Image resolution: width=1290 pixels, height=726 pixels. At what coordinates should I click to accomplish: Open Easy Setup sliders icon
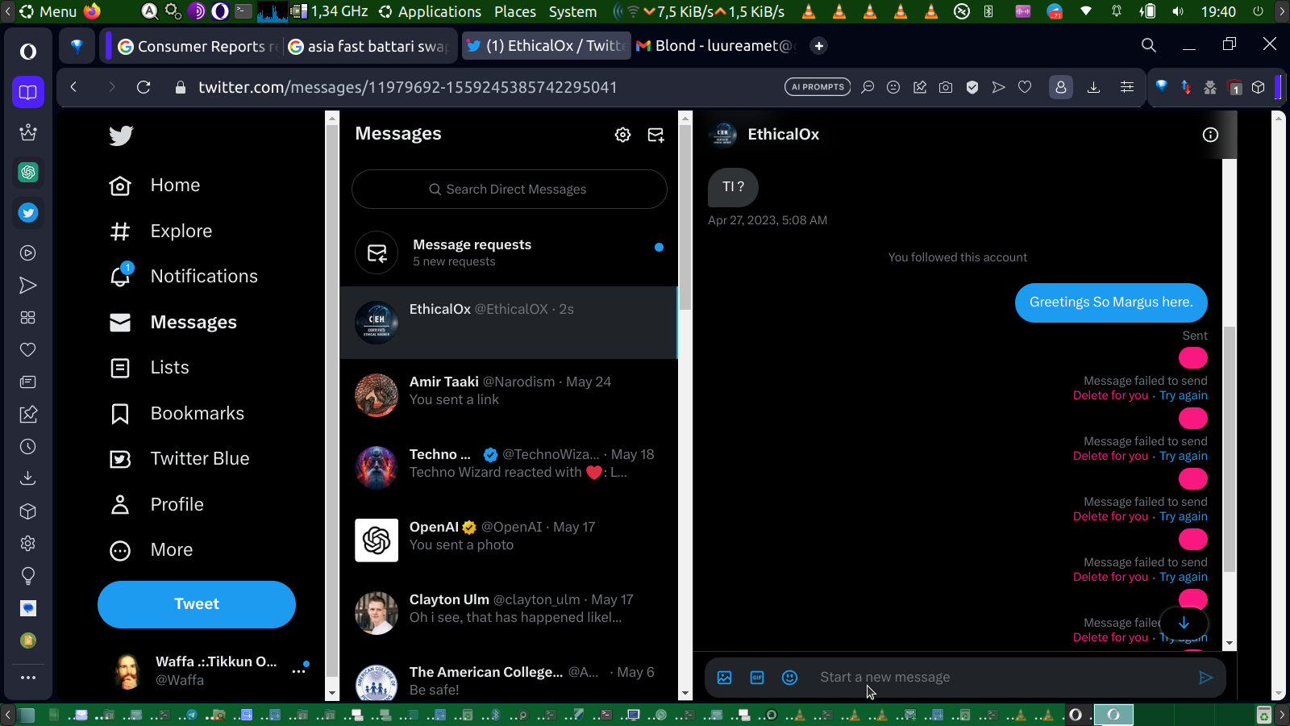click(x=1127, y=87)
